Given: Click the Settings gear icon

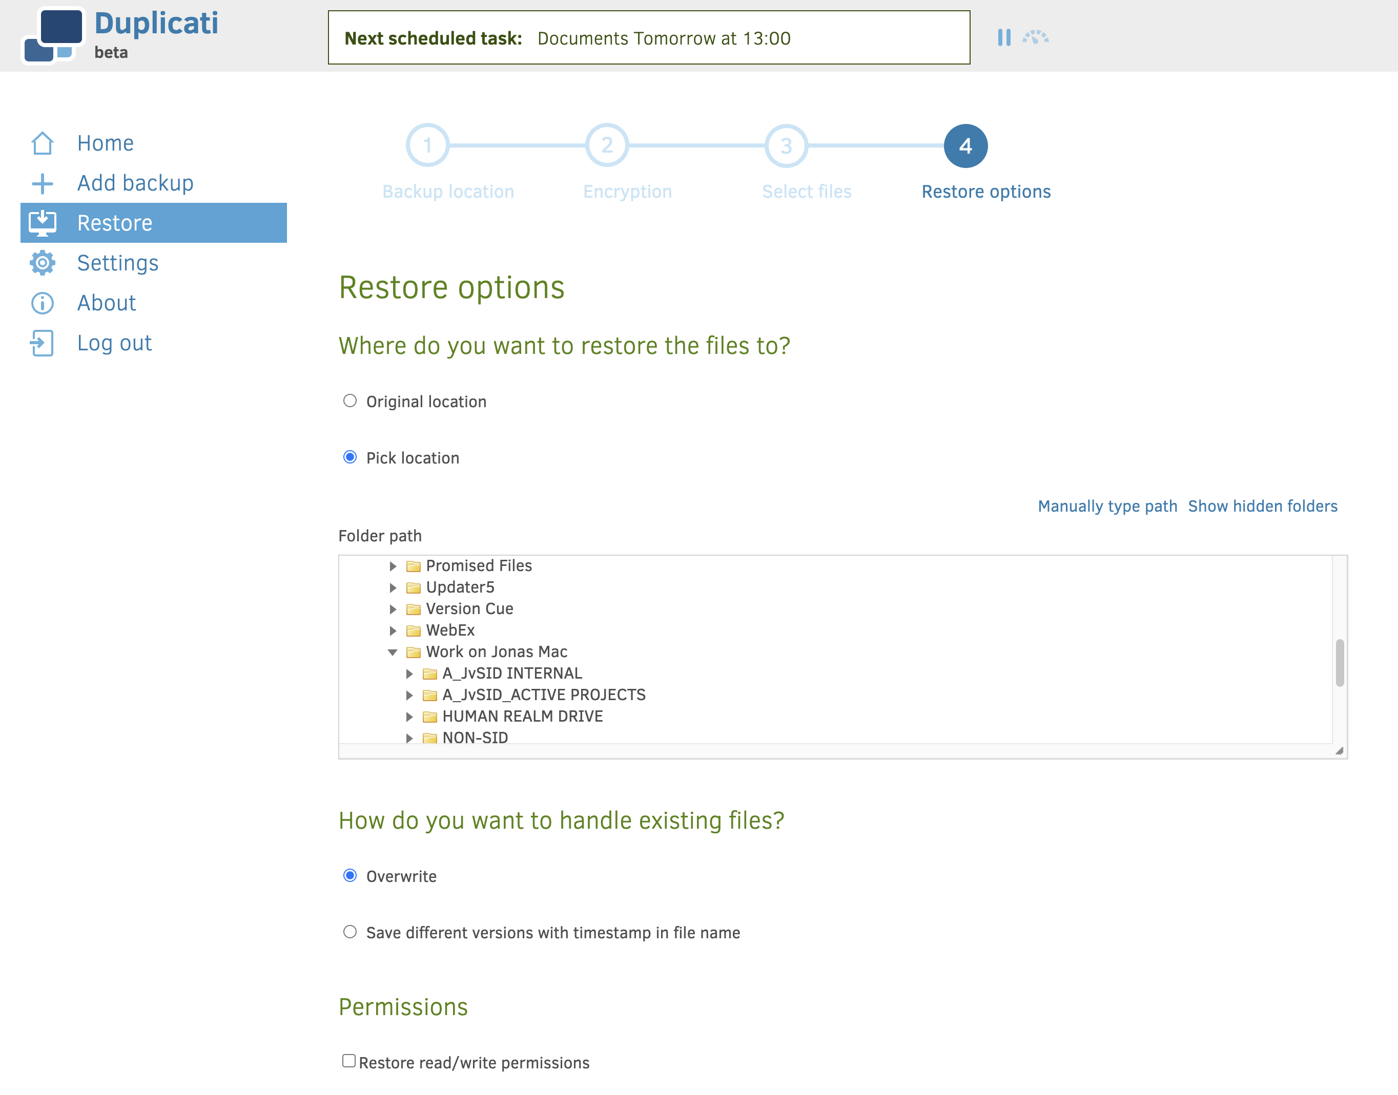Looking at the screenshot, I should click(x=43, y=263).
